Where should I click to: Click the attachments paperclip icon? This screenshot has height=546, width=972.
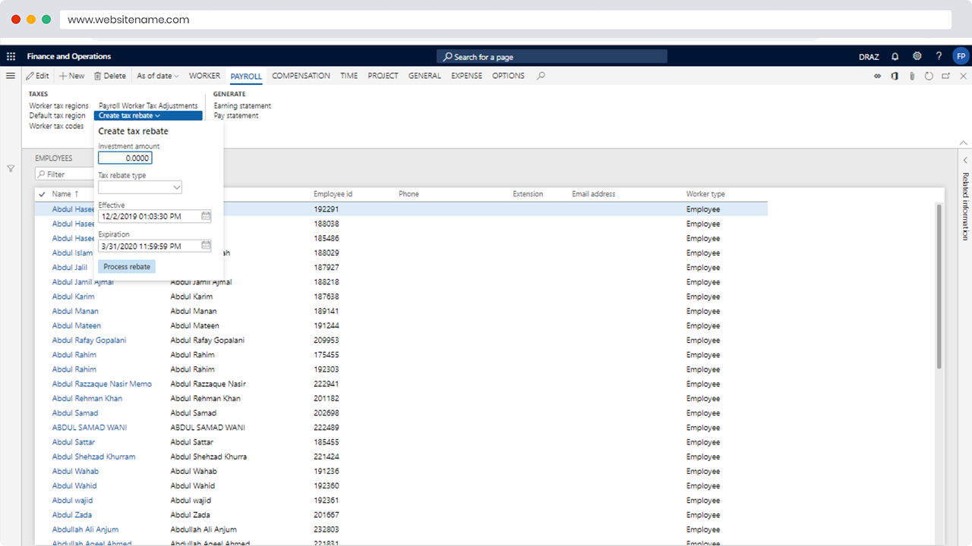(912, 76)
